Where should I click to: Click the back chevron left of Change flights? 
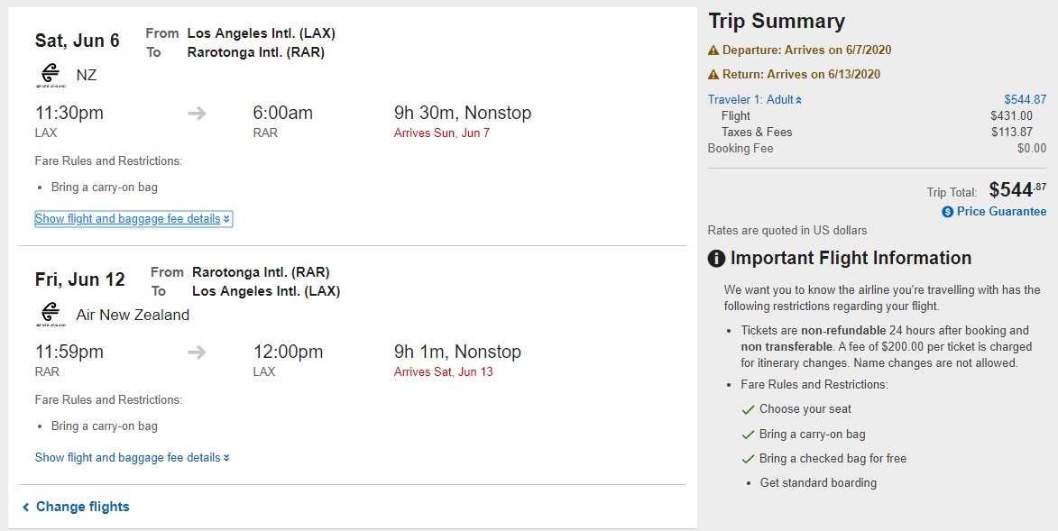[x=26, y=508]
